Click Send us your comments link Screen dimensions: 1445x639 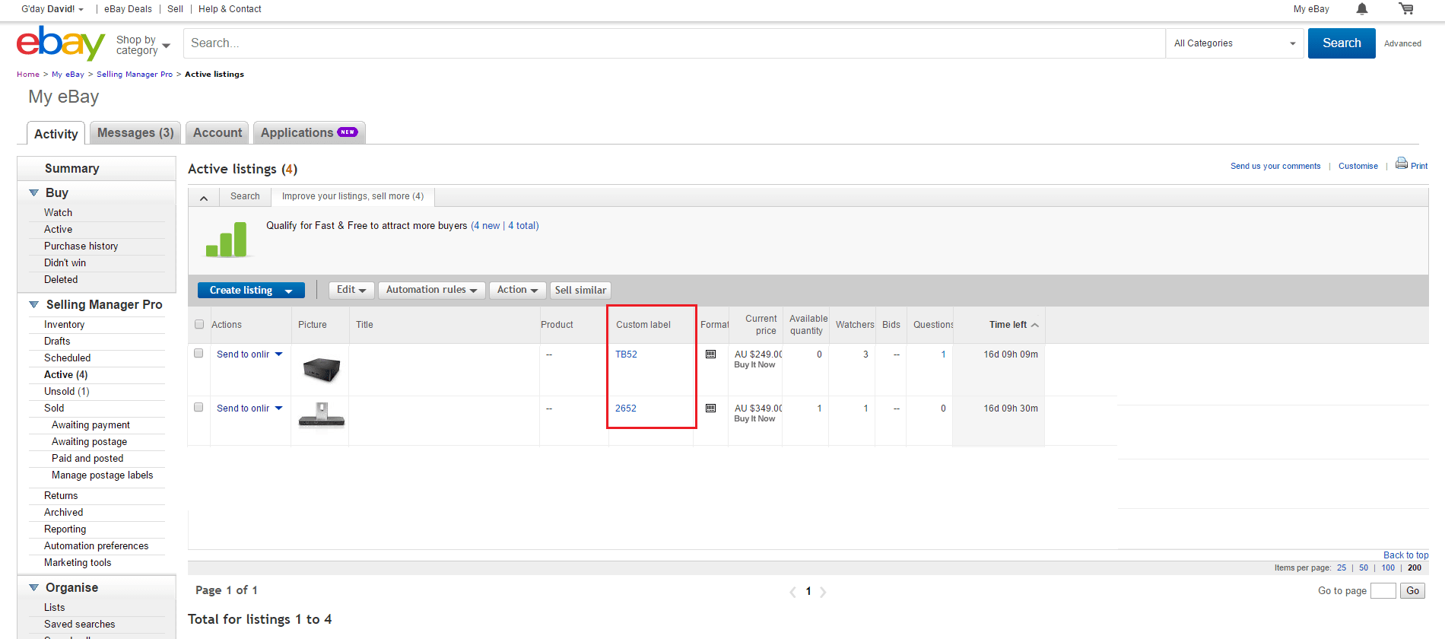coord(1275,166)
